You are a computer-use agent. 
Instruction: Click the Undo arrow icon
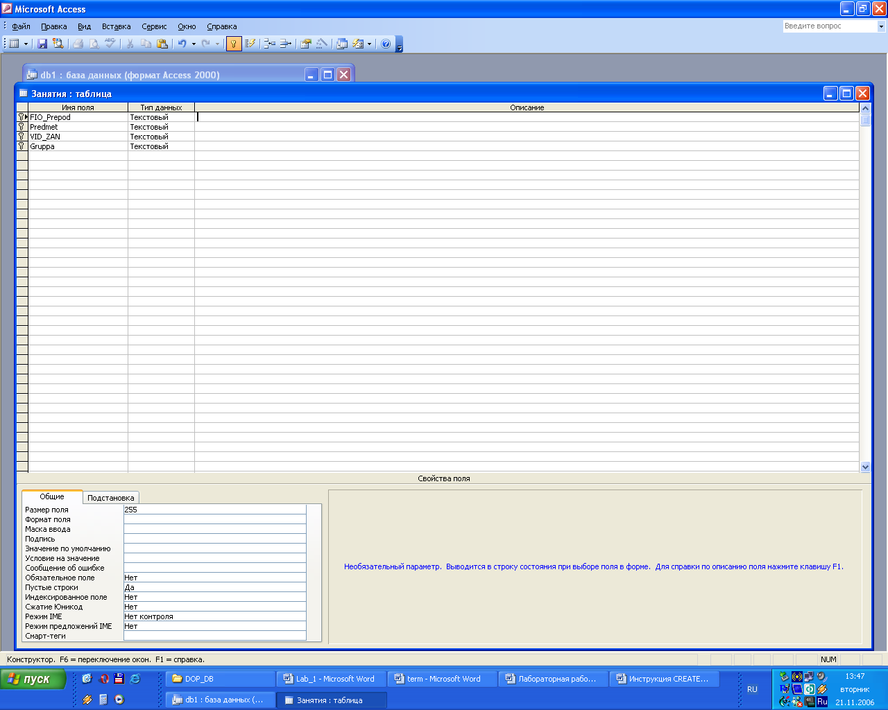pyautogui.click(x=182, y=44)
